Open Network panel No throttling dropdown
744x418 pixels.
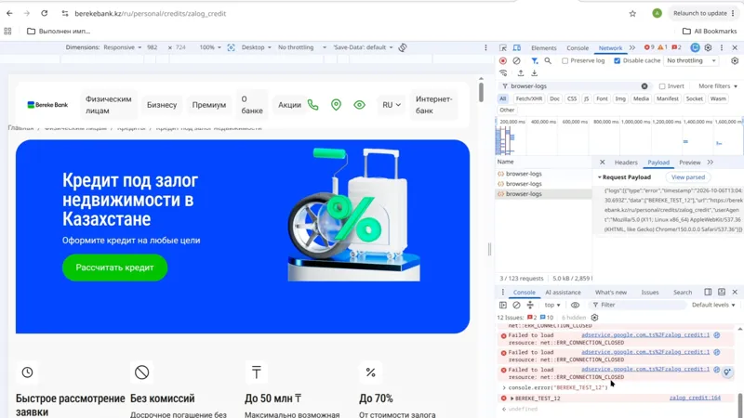(x=691, y=60)
